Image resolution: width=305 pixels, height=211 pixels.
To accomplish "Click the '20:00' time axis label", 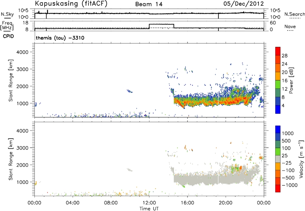I will point(226,203).
